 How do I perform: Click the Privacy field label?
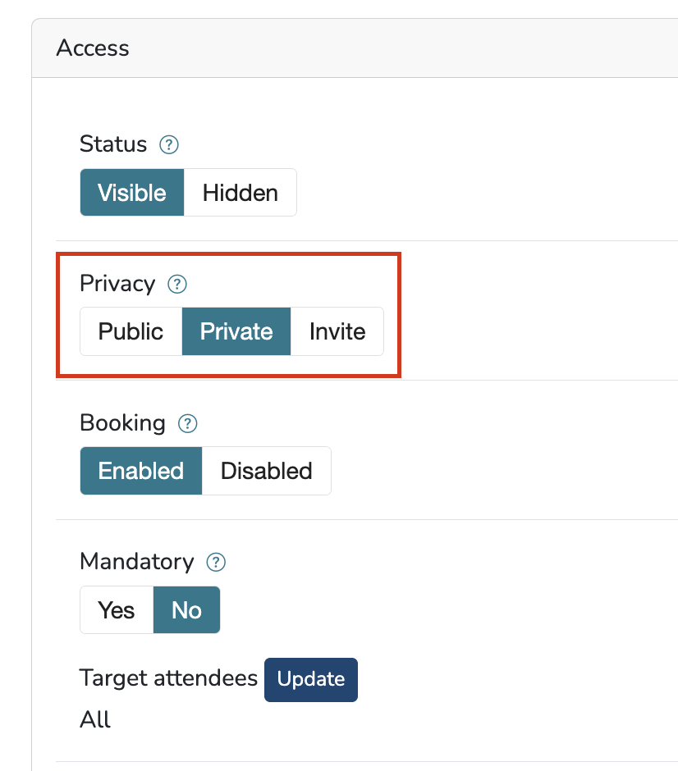[x=117, y=284]
